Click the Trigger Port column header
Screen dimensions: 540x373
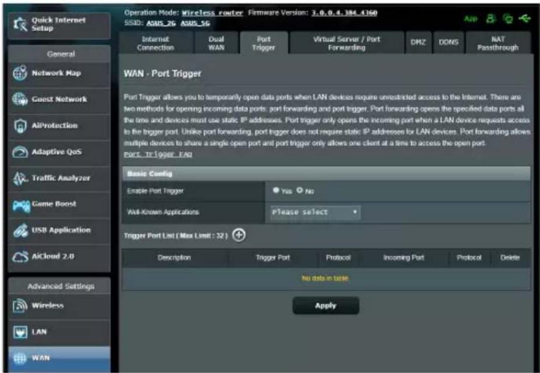coord(273,258)
